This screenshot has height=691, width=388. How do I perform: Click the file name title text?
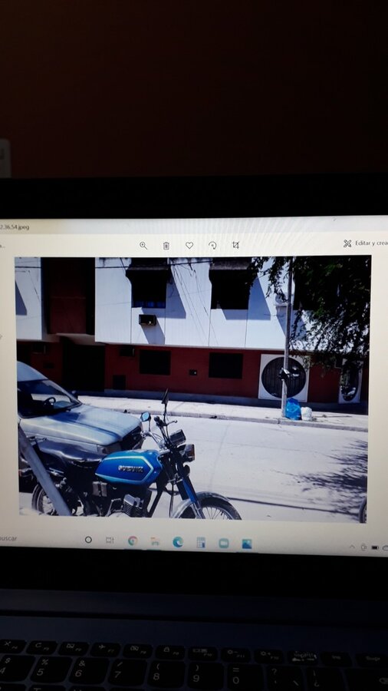(15, 227)
